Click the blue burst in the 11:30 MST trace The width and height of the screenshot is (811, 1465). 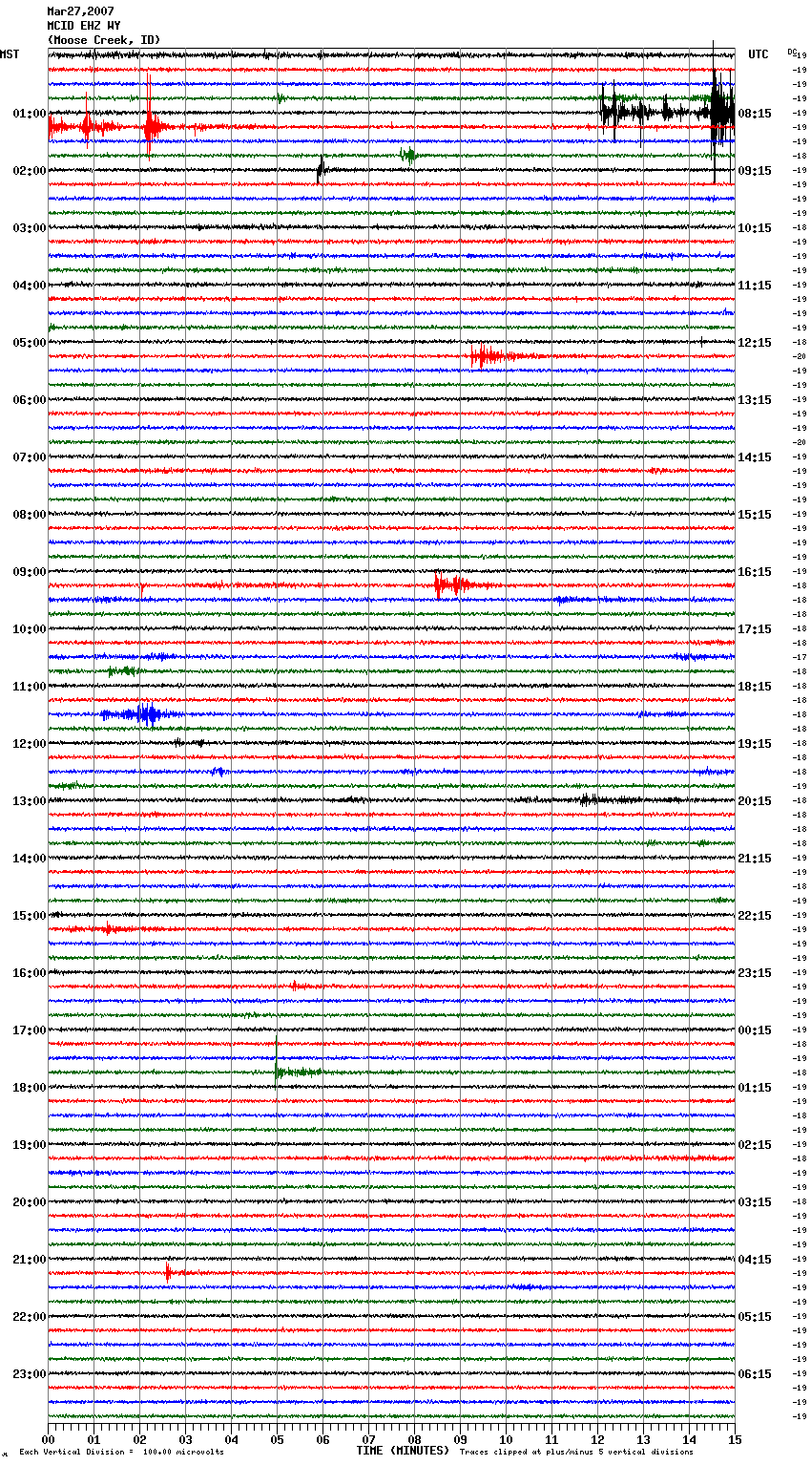(141, 714)
